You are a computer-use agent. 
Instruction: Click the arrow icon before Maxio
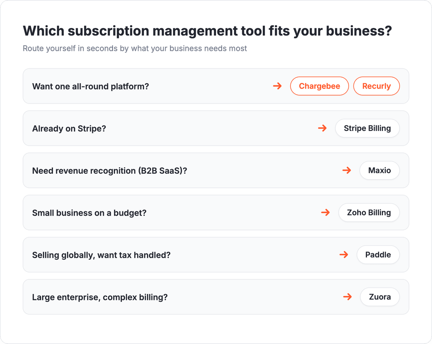(347, 171)
